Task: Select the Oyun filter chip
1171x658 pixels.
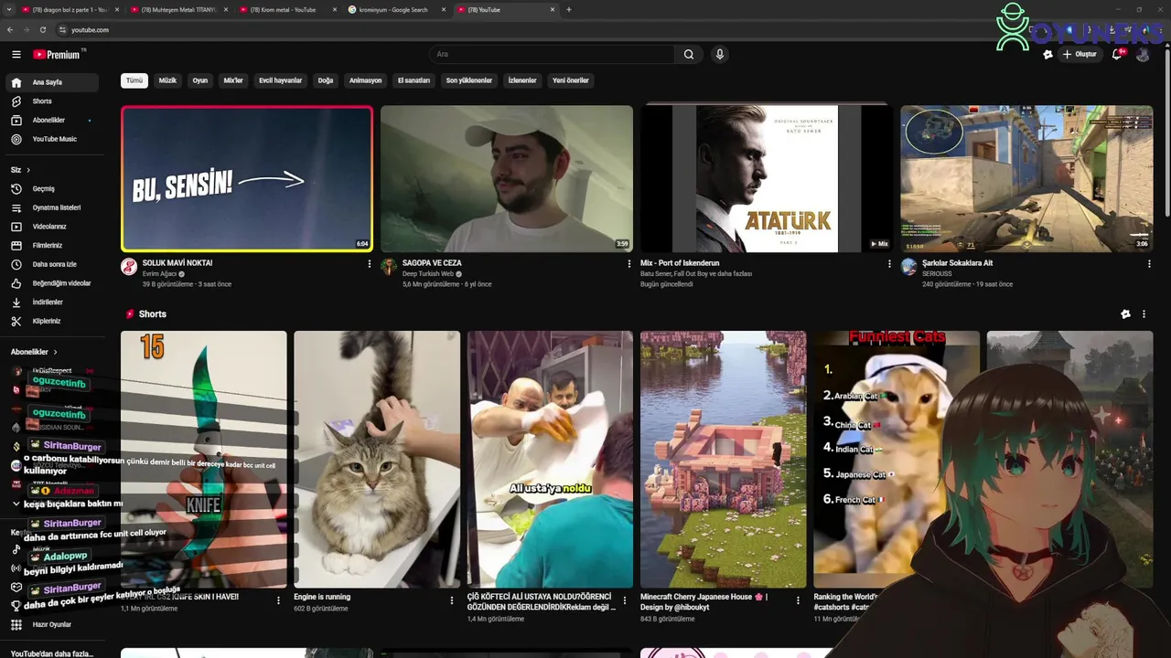Action: (199, 80)
